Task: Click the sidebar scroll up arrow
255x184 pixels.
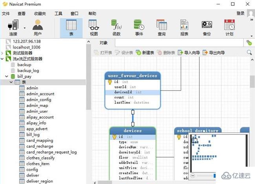Action: tap(89, 42)
